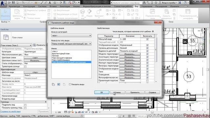Open the Аннотации ribbon tab
This screenshot has height=118, width=210.
coord(65,6)
